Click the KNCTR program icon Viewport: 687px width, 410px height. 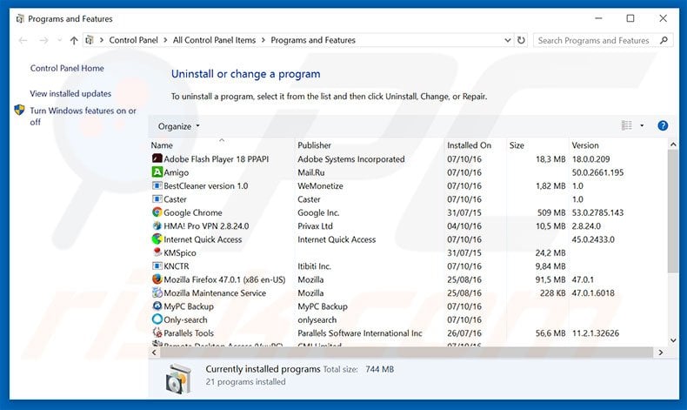click(157, 265)
